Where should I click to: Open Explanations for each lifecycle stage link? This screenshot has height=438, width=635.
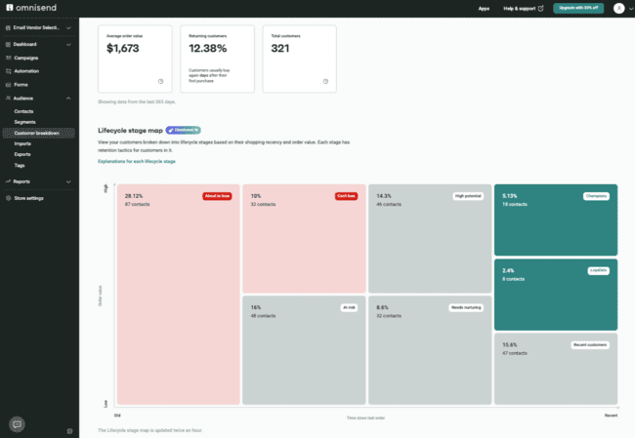pyautogui.click(x=137, y=161)
